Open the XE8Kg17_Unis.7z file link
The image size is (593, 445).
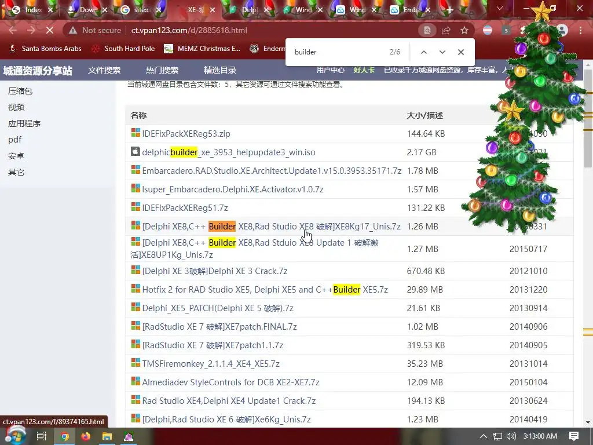271,227
